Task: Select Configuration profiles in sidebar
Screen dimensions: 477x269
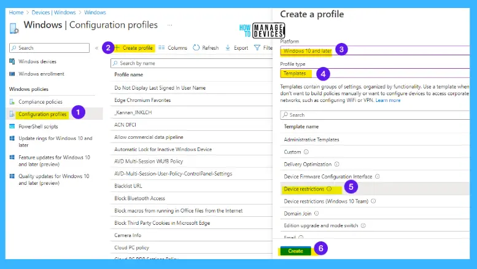Action: [42, 114]
